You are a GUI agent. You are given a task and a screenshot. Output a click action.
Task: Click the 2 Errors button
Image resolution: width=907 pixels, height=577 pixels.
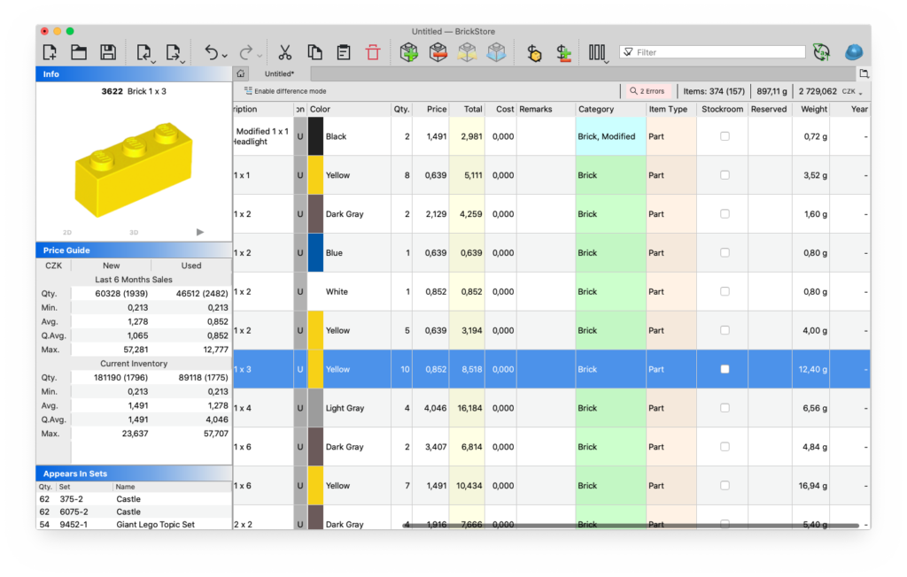[647, 91]
